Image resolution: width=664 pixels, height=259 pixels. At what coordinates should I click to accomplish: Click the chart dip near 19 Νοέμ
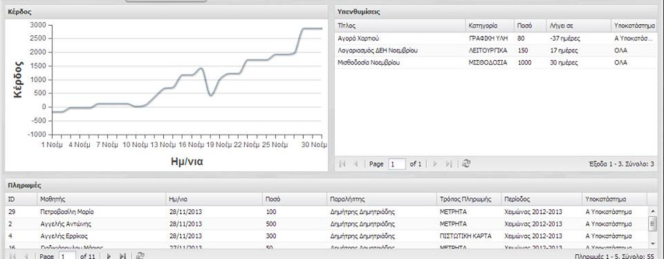(x=210, y=95)
